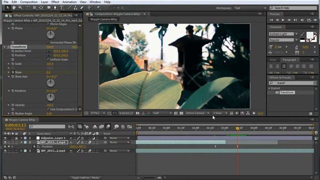The image size is (320, 180).
Task: Toggle frame blending switch in timeline
Action: point(101,126)
